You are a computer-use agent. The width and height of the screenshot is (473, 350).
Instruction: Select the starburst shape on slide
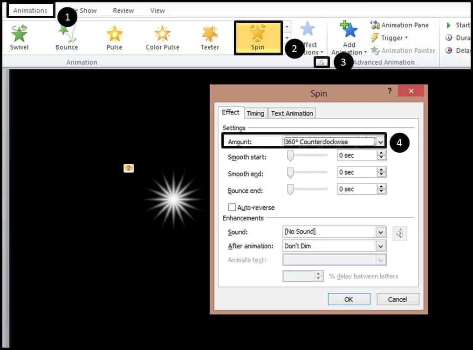point(173,199)
